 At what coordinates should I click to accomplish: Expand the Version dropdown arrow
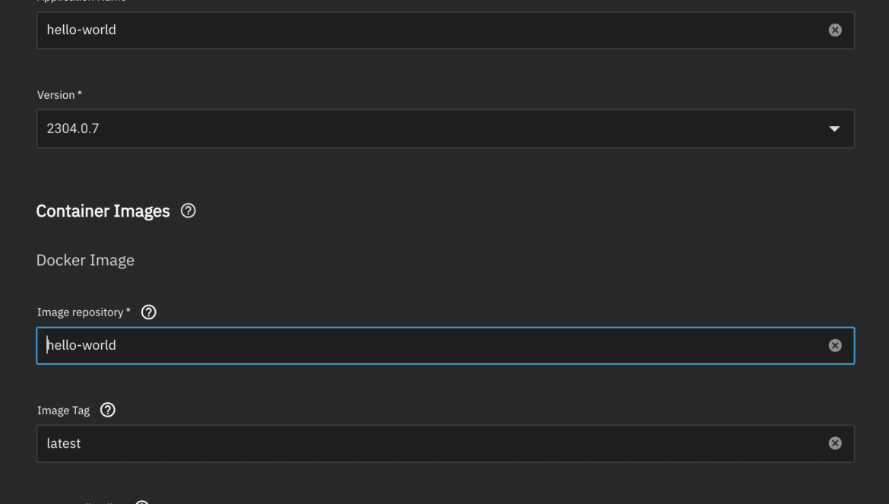coord(834,128)
